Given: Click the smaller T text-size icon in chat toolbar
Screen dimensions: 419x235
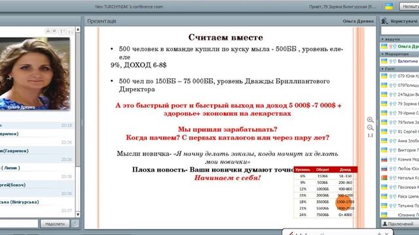Looking at the screenshot, I should [x=70, y=32].
